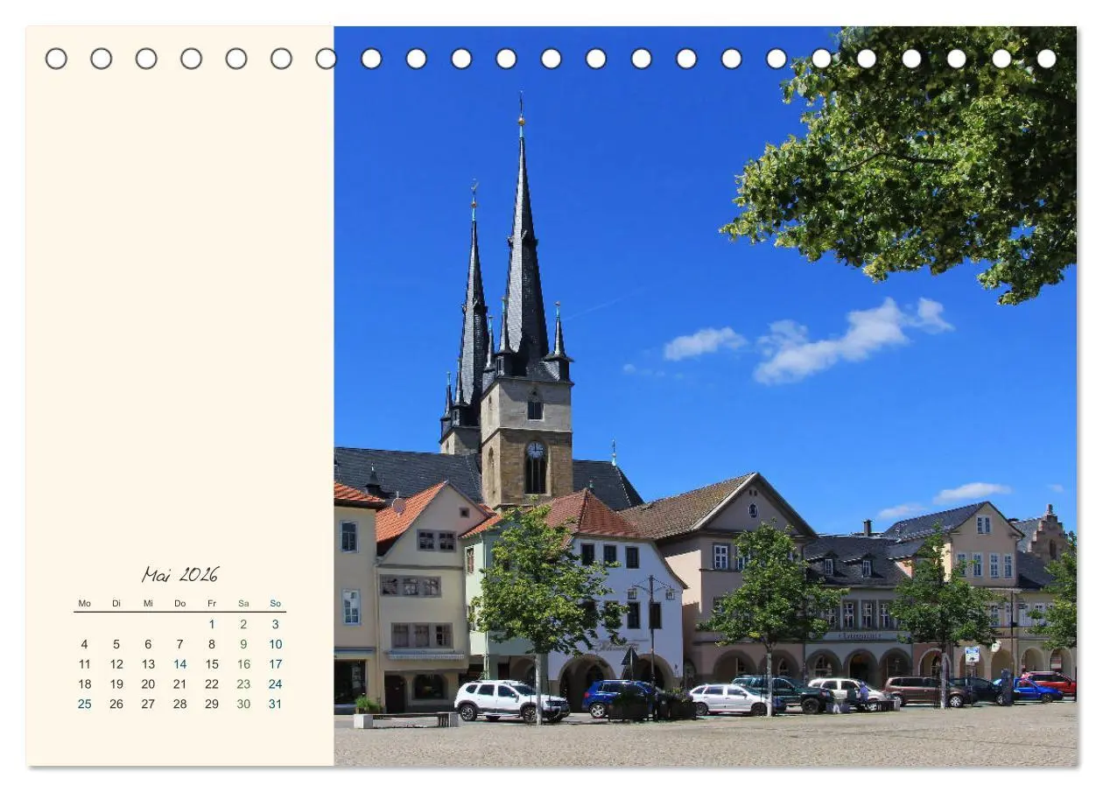The width and height of the screenshot is (1103, 792).
Task: Click date 10 in the Sunday column
Action: click(275, 644)
